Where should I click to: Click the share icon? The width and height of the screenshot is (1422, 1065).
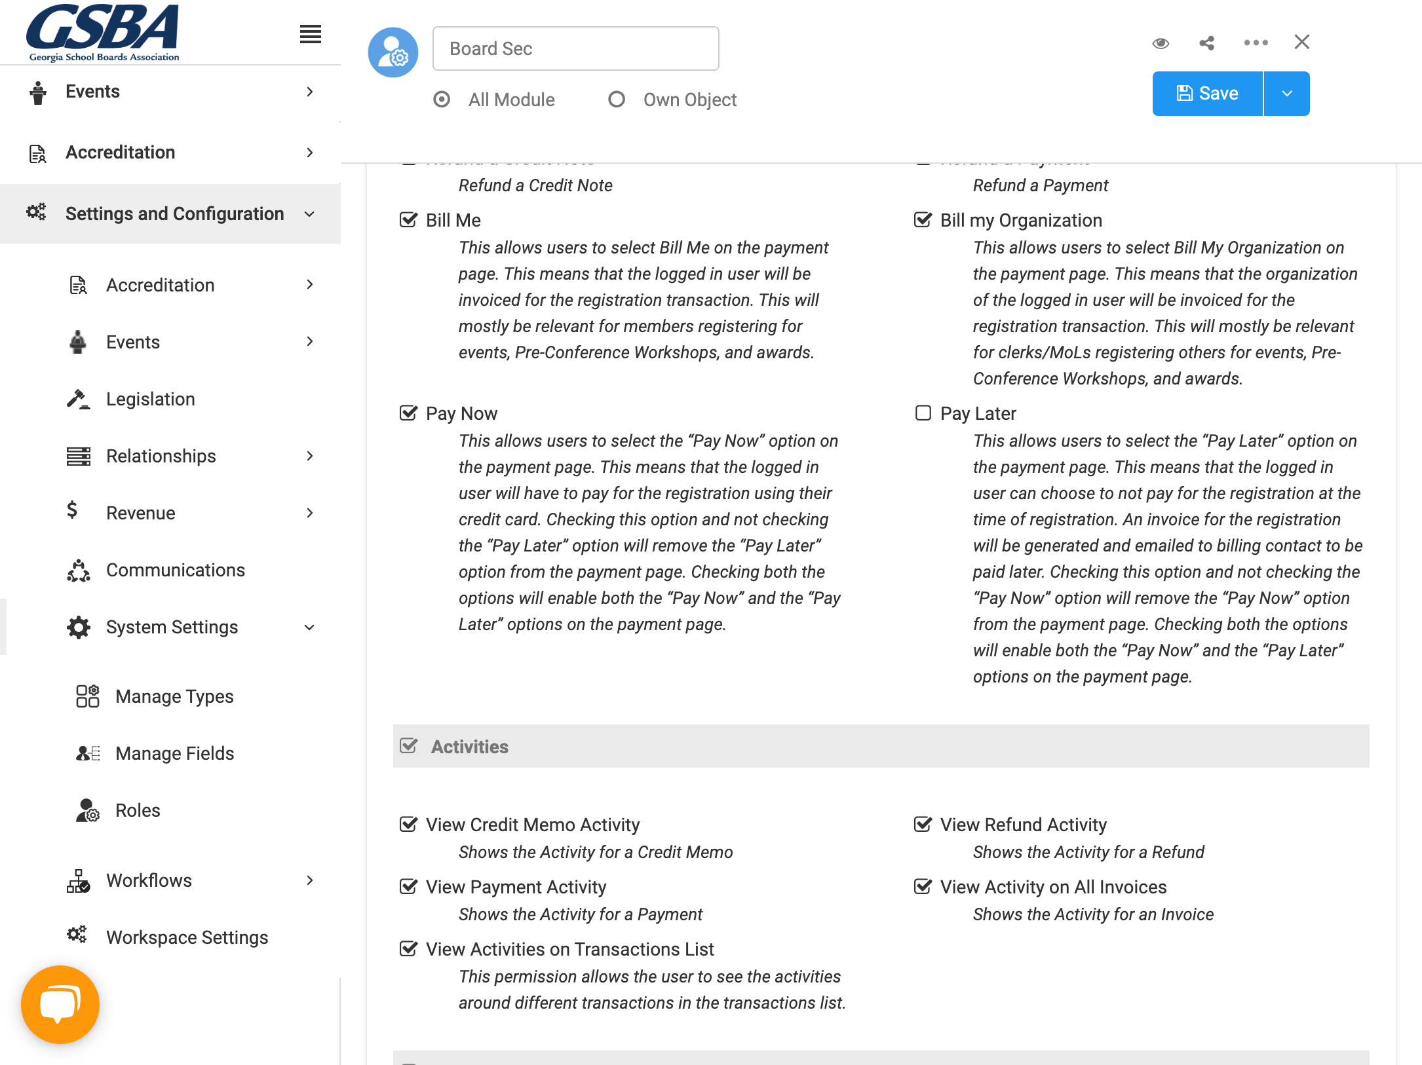(1207, 43)
